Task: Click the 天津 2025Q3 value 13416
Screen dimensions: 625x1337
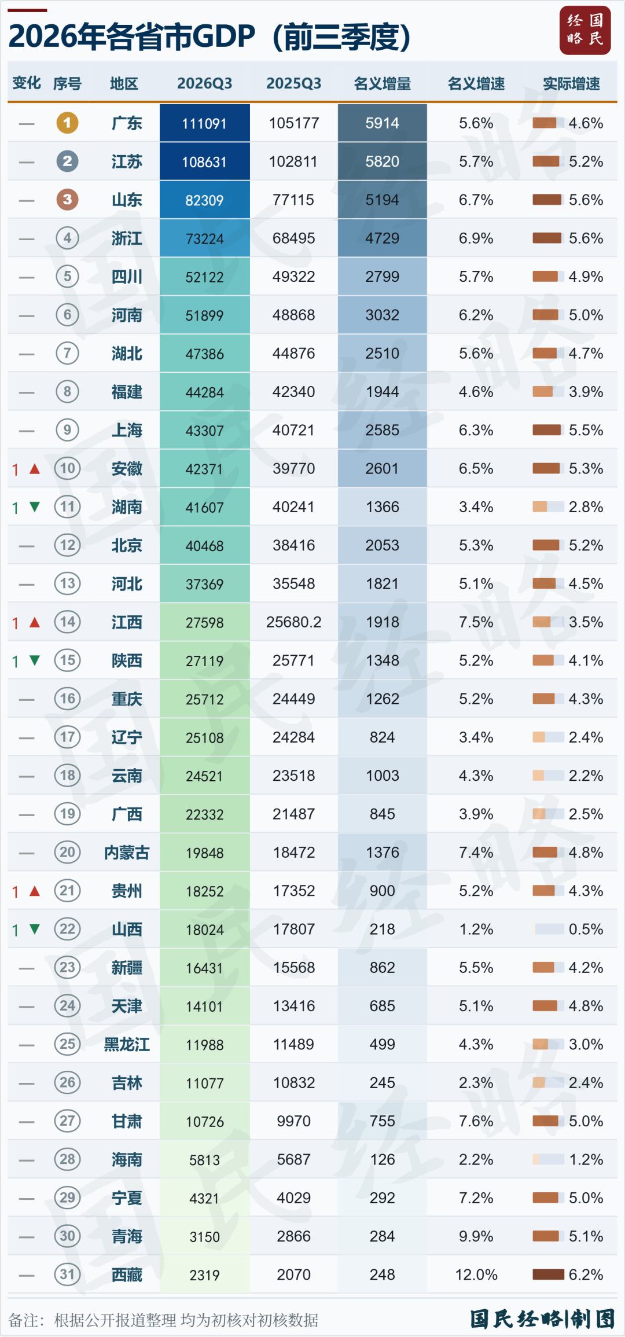Action: 294,1006
